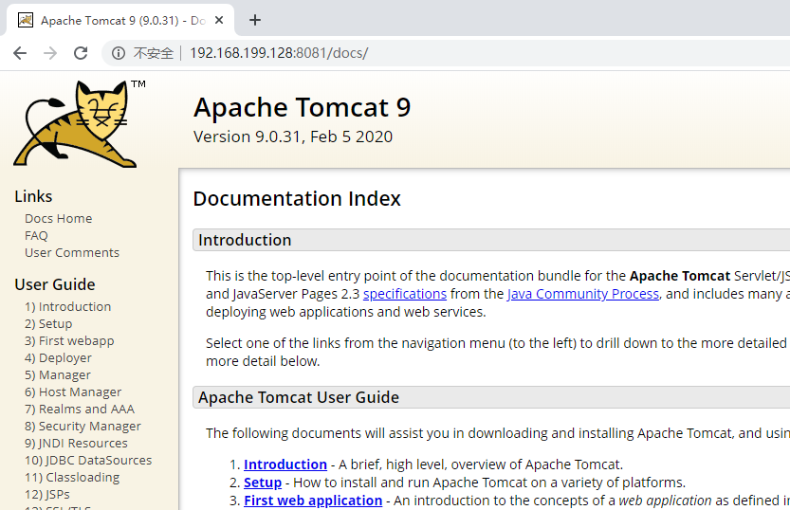
Task: Click the browser forward arrow
Action: click(x=50, y=53)
